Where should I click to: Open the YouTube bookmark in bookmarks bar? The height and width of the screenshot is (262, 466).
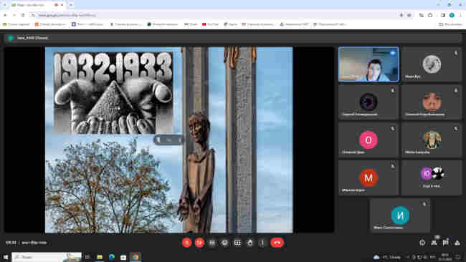(210, 24)
